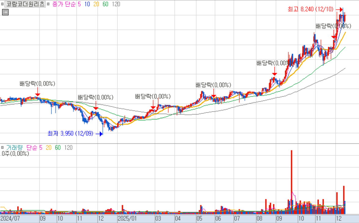The width and height of the screenshot is (359, 223).
Task: Click the blue arrow at 최저 3,950
Action: [x=99, y=133]
